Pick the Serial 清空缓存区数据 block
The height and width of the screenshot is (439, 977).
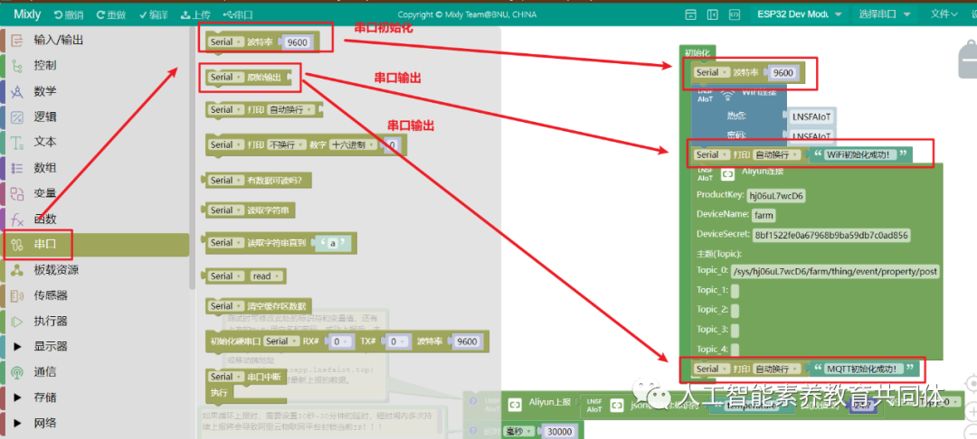(260, 306)
